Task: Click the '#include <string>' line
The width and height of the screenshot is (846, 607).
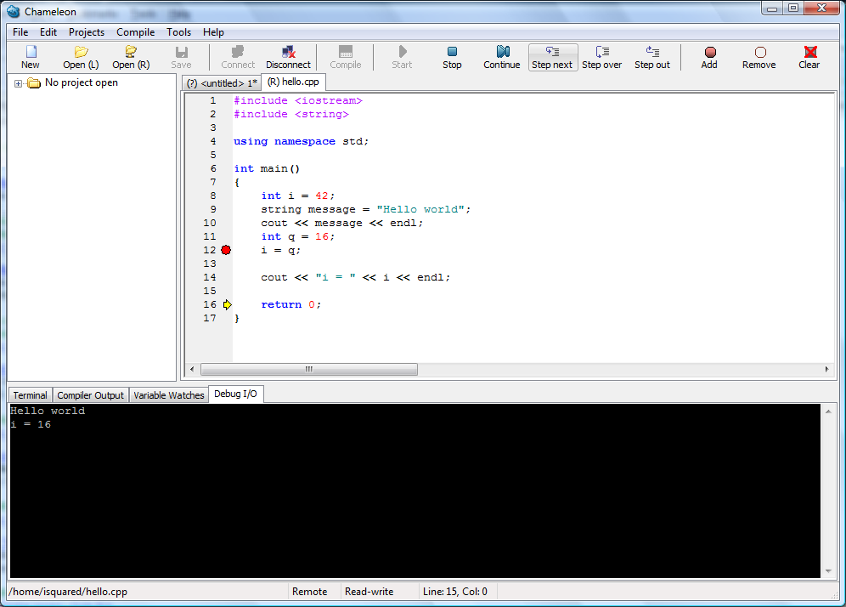Action: (x=291, y=115)
